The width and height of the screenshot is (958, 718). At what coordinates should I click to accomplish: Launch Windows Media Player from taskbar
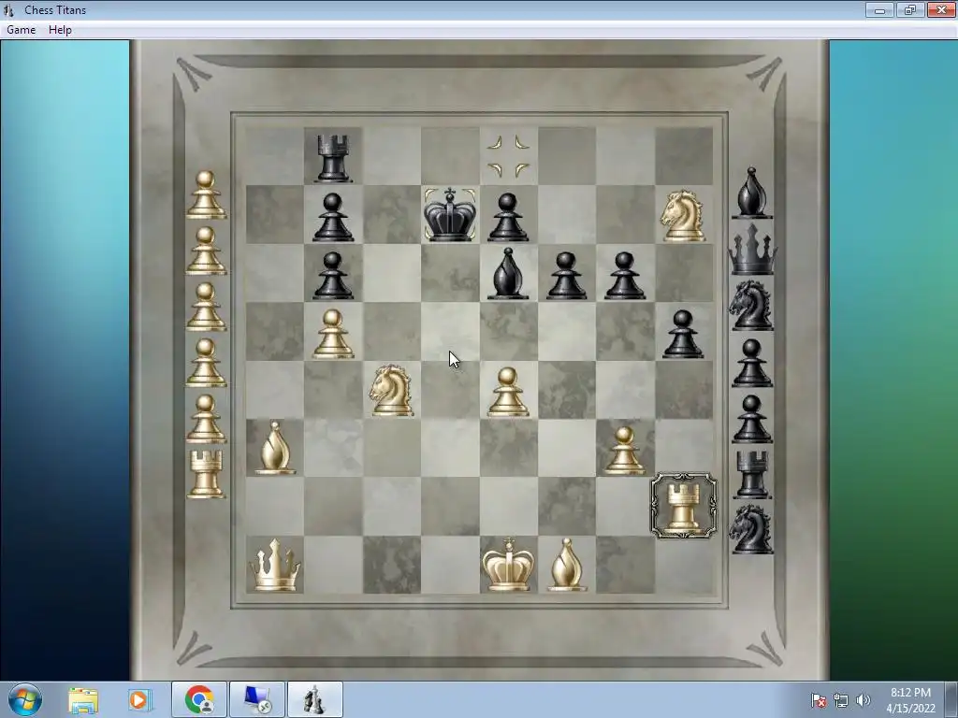click(139, 699)
